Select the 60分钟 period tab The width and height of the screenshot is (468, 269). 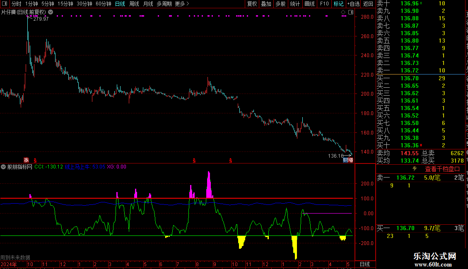click(x=104, y=4)
